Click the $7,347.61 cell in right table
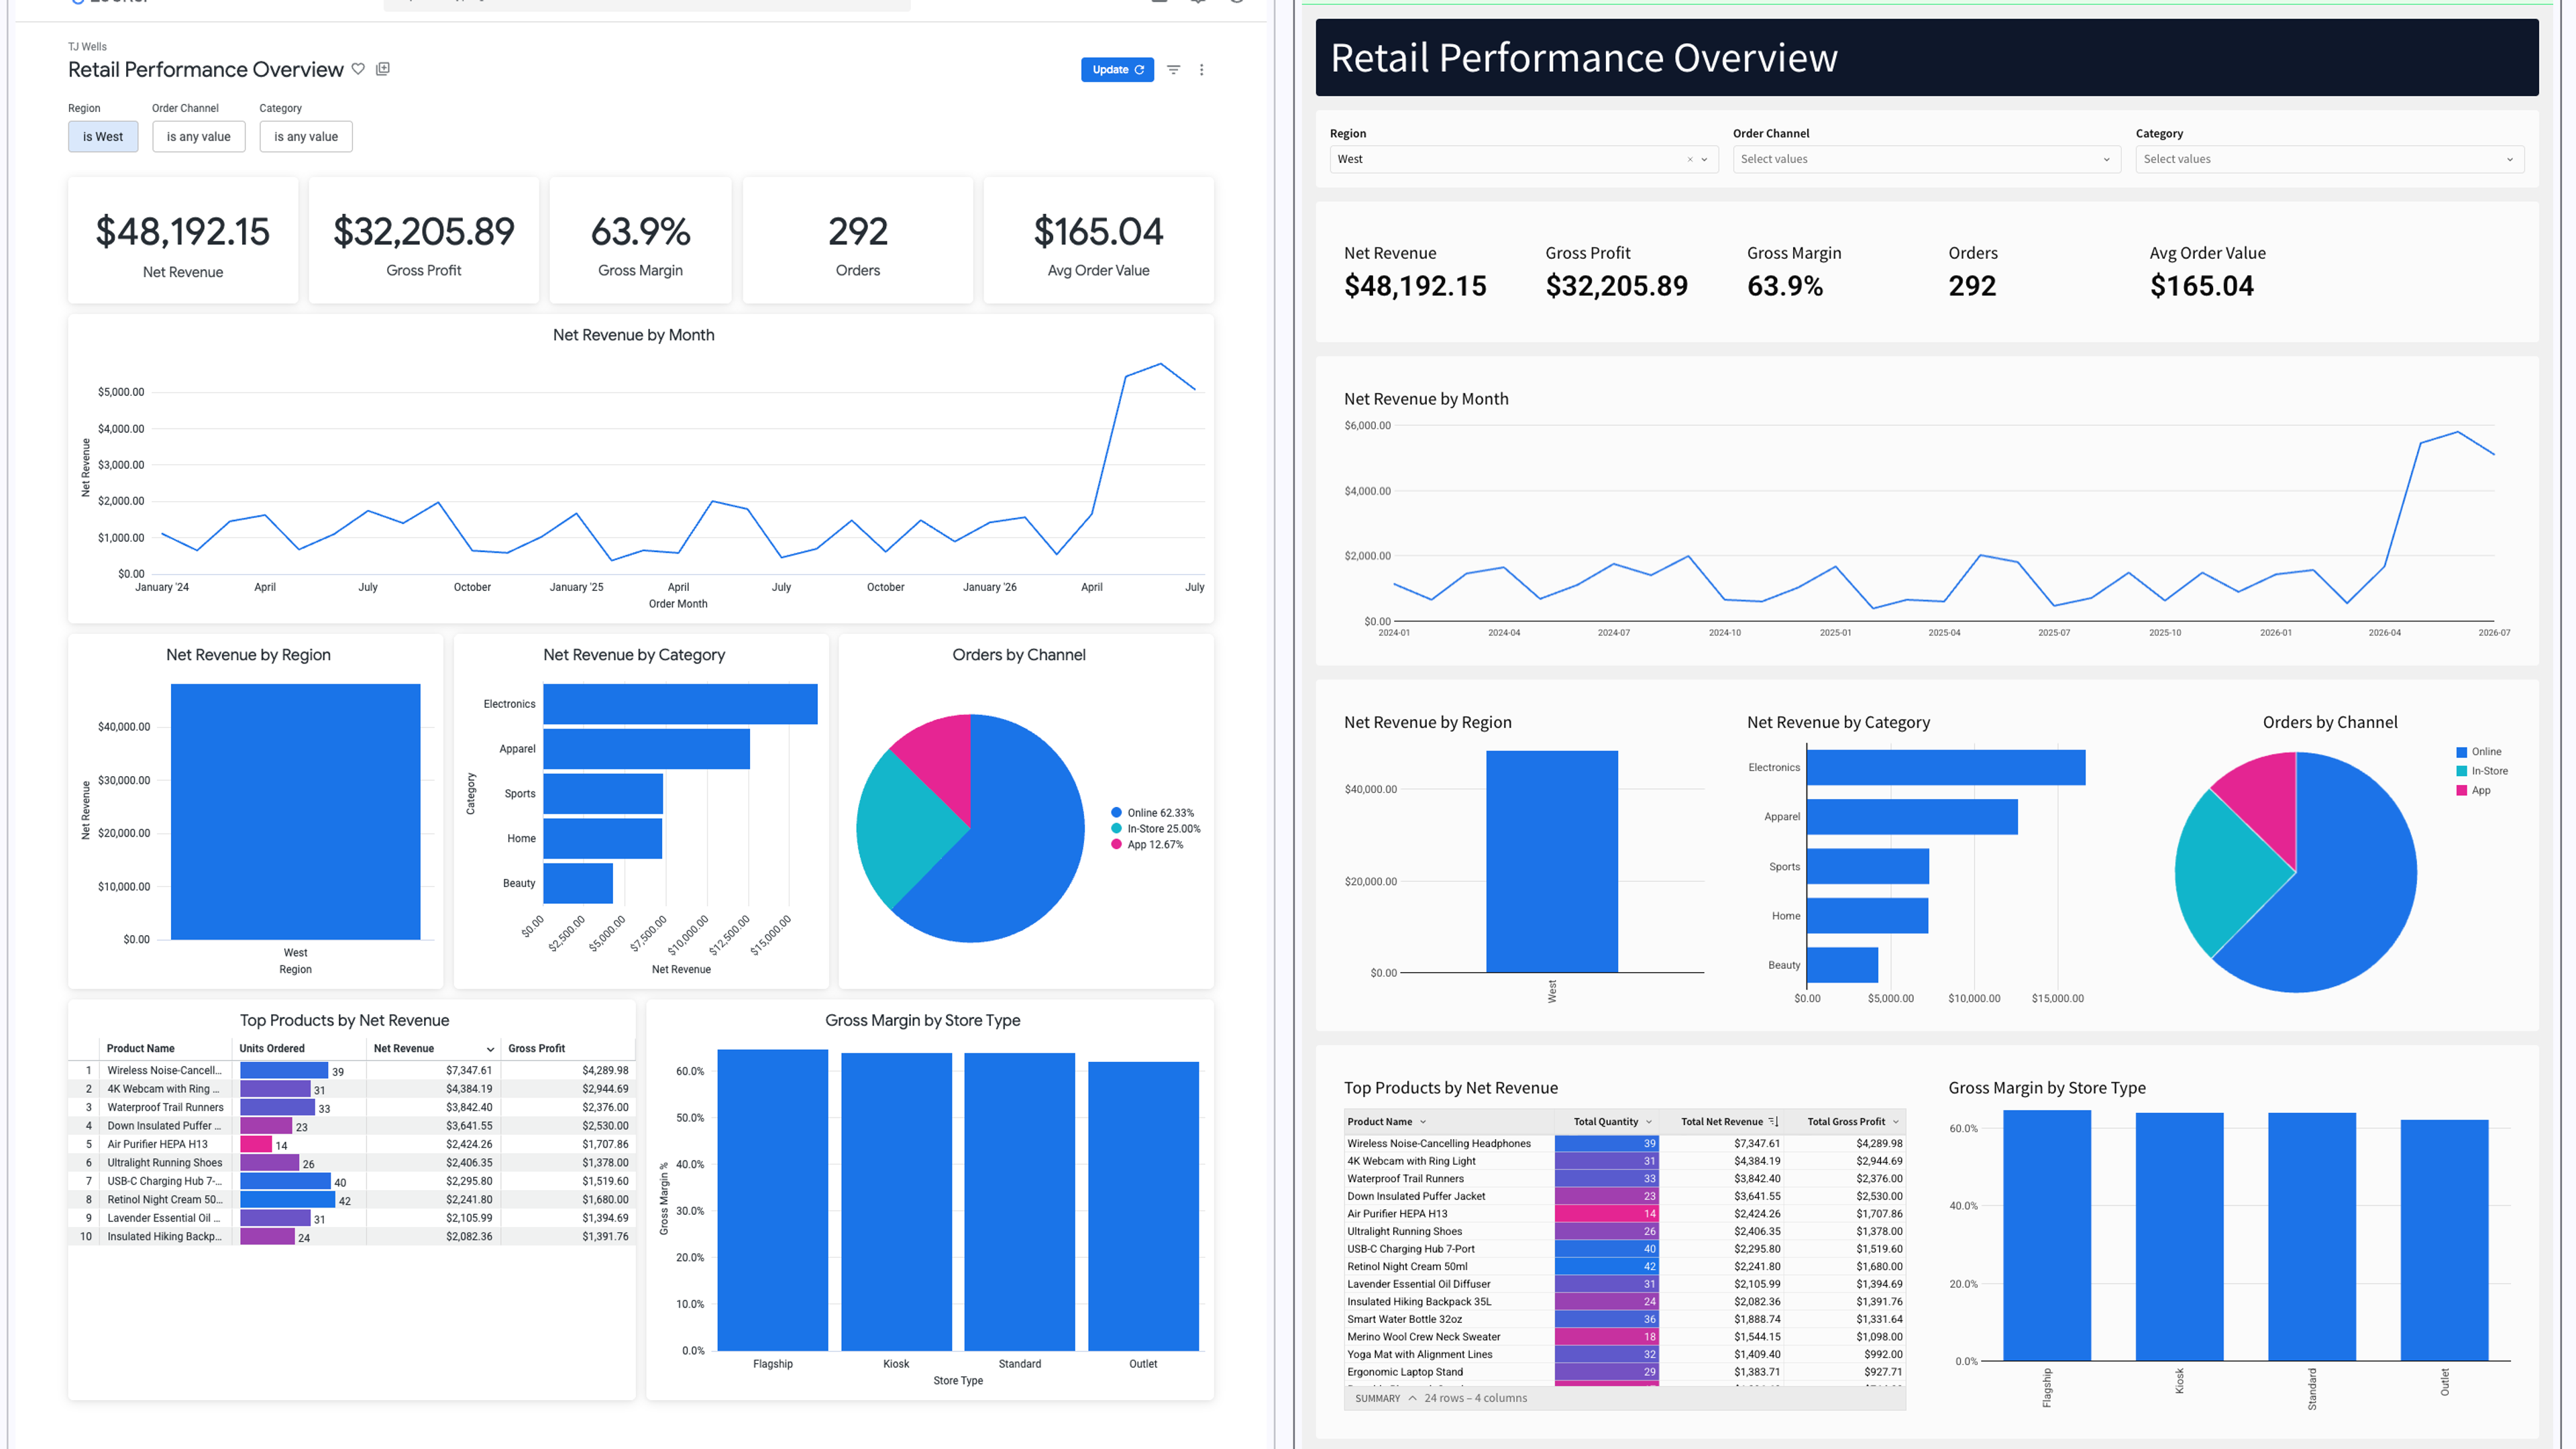The image size is (2576, 1449). pos(1721,1143)
